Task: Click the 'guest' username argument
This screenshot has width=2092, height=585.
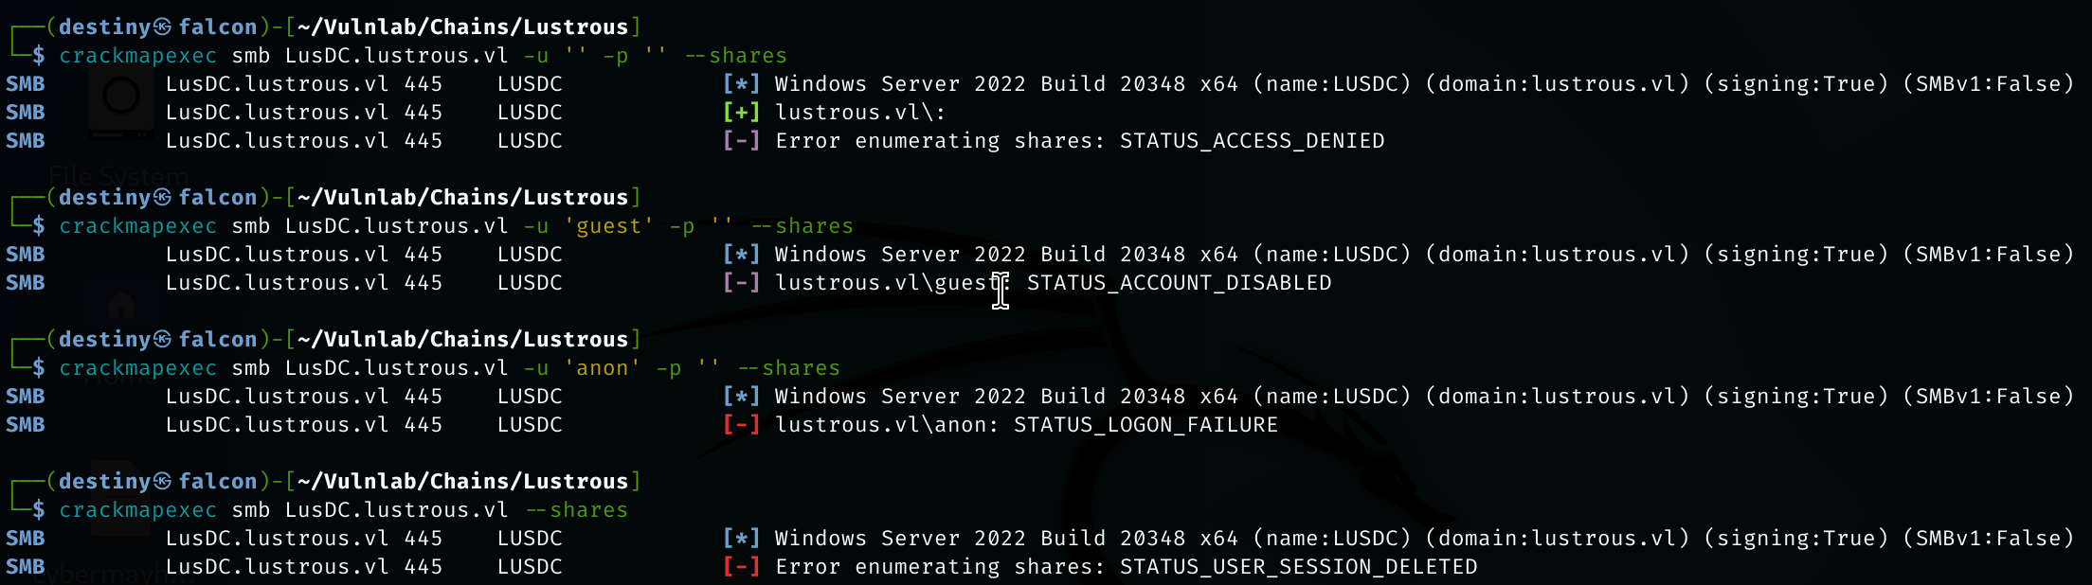Action: (x=608, y=226)
